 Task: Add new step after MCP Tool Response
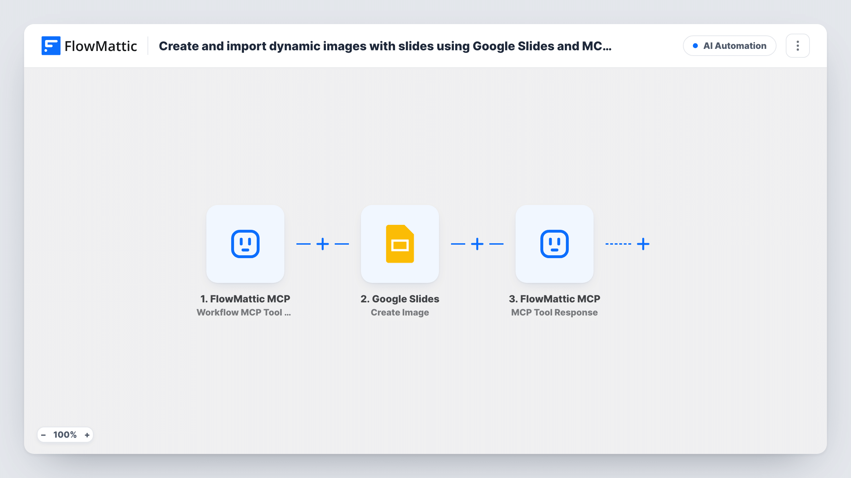point(643,244)
